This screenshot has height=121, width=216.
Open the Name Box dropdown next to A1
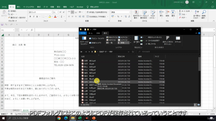coord(13,30)
